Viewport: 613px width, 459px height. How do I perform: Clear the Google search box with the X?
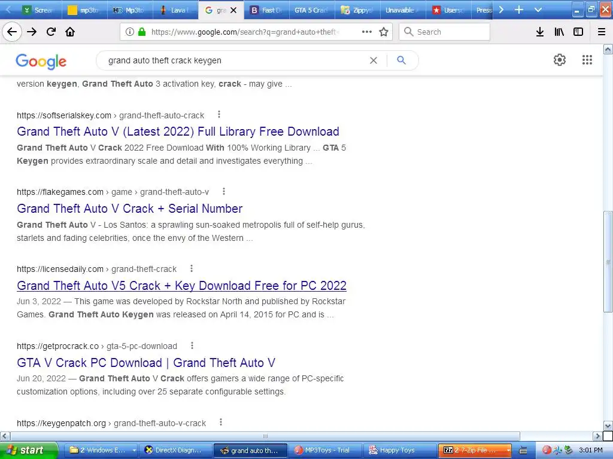(x=374, y=60)
